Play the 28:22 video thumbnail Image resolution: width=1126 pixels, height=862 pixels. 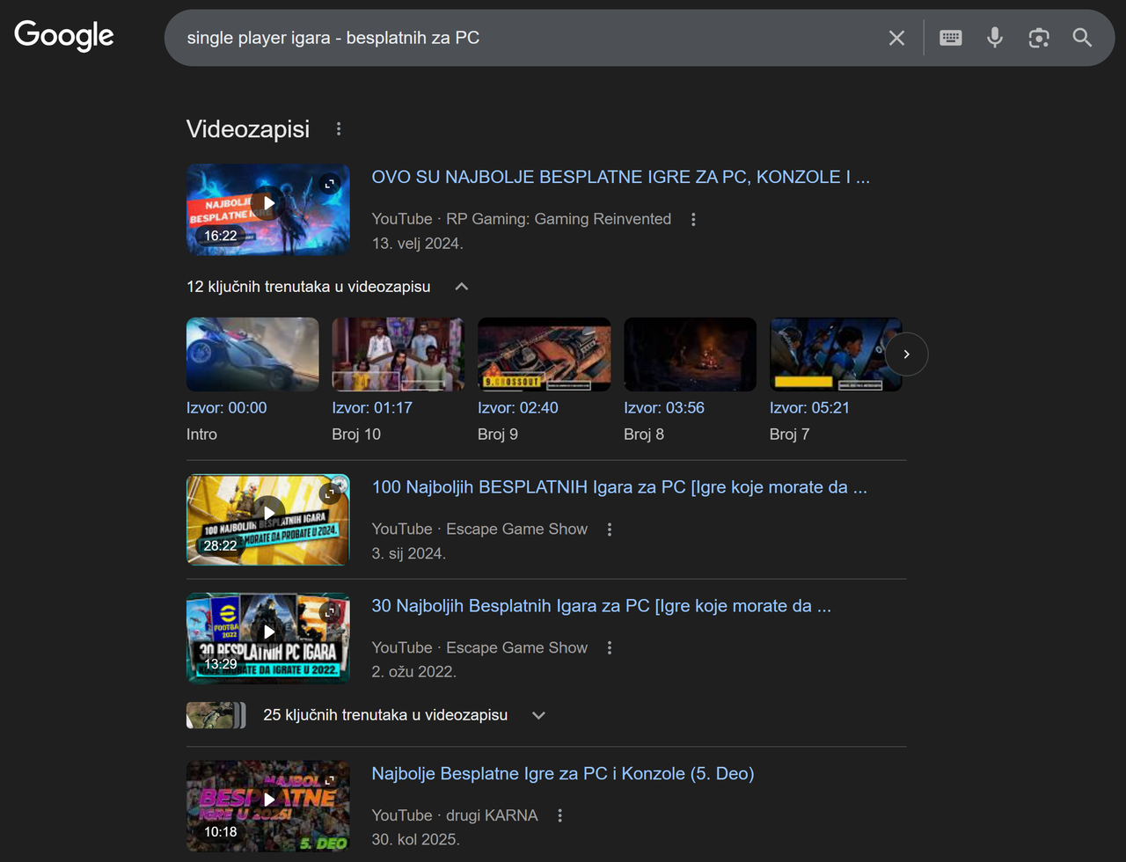[x=268, y=519]
